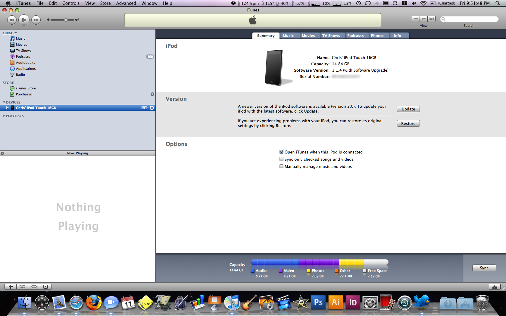This screenshot has height=316, width=506.
Task: Click the Previous track button
Action: pos(12,20)
